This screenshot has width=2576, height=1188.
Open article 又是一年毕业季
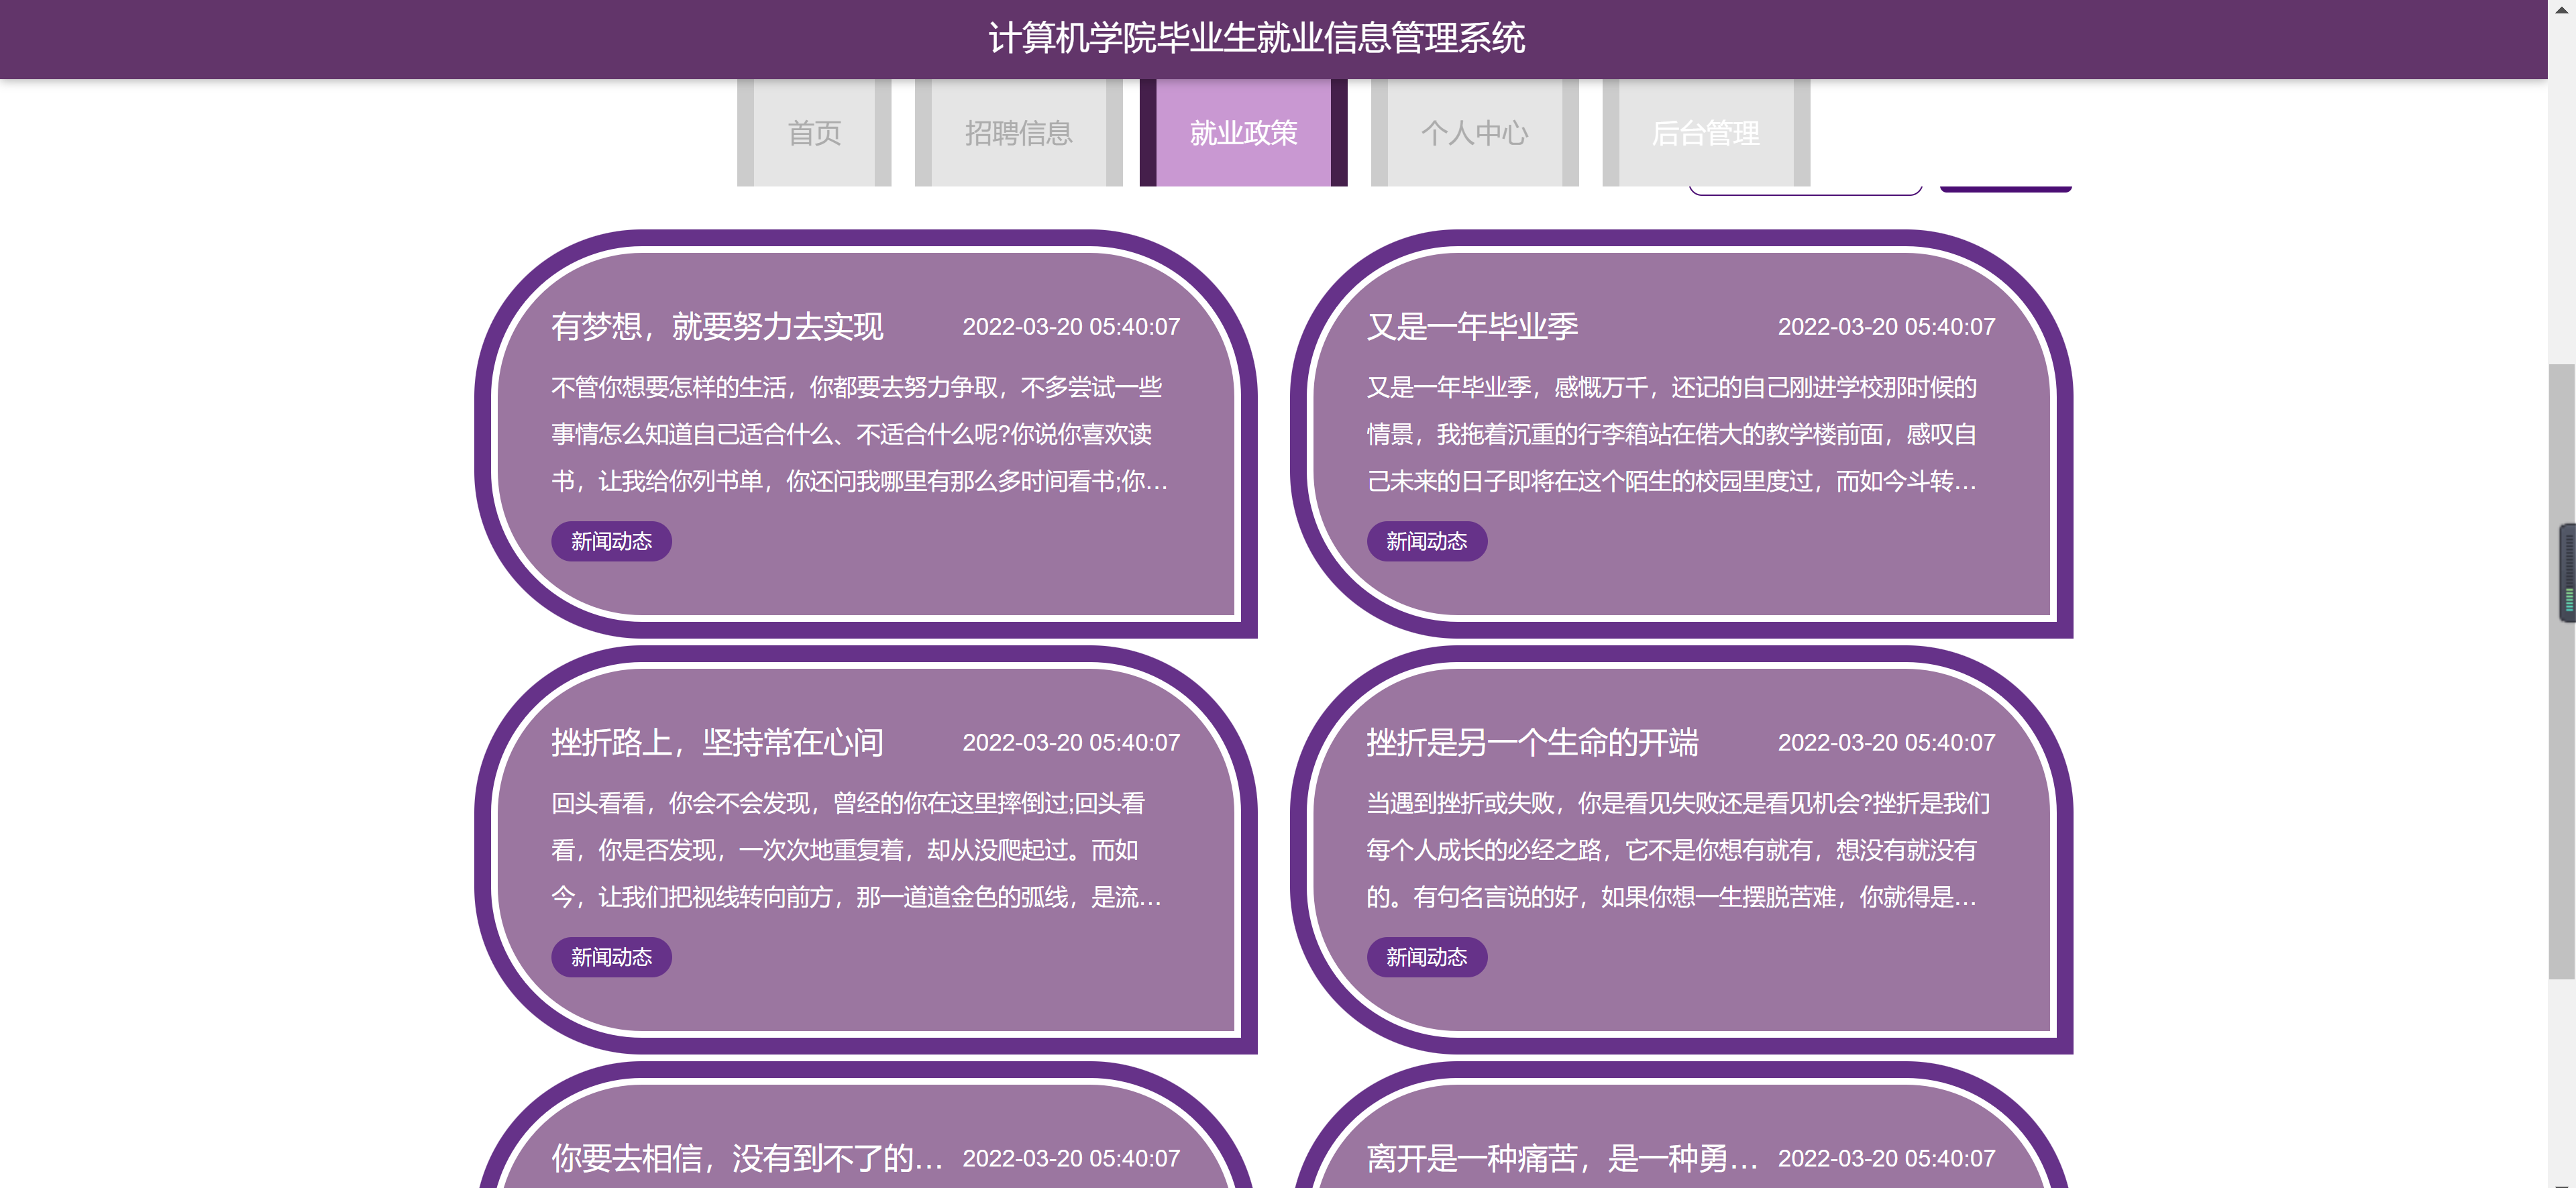pyautogui.click(x=1472, y=327)
